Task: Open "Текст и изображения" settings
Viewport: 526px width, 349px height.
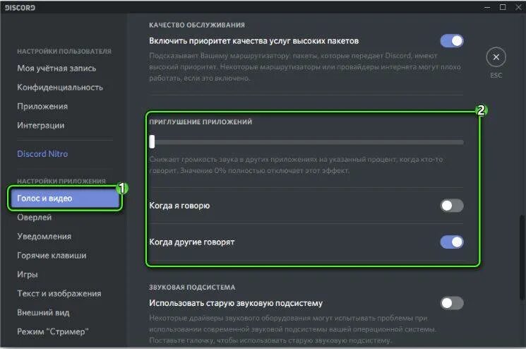Action: (59, 293)
